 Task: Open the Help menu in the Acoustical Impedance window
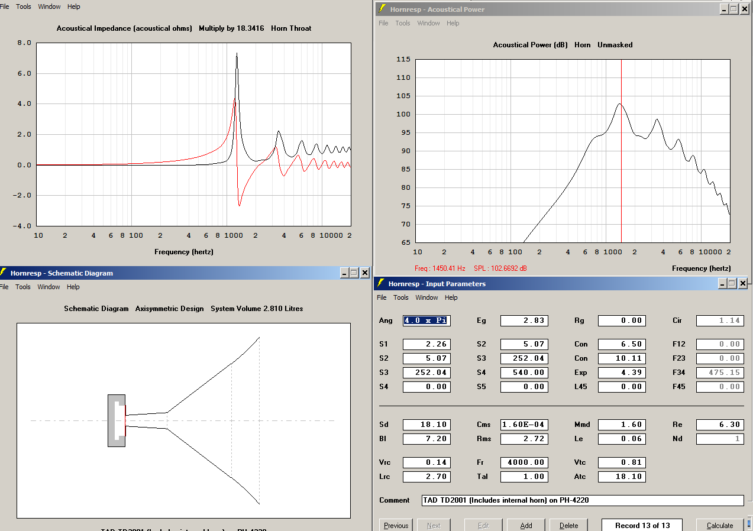pos(74,7)
